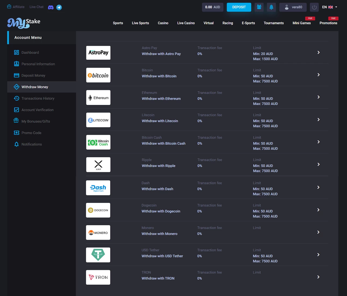Click Withdraw with Monero text
Screen dimensions: 347x296
160,234
